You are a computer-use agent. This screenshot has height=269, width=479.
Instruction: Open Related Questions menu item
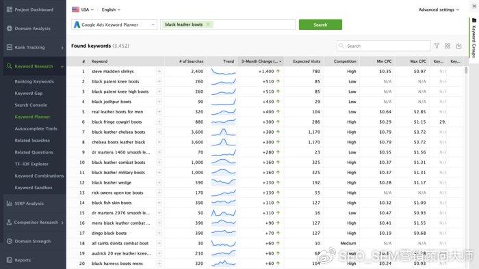point(34,152)
